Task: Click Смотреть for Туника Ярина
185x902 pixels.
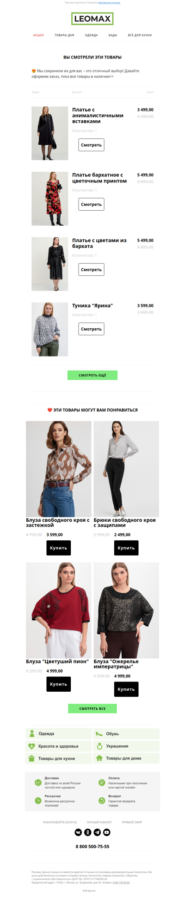Action: (91, 329)
